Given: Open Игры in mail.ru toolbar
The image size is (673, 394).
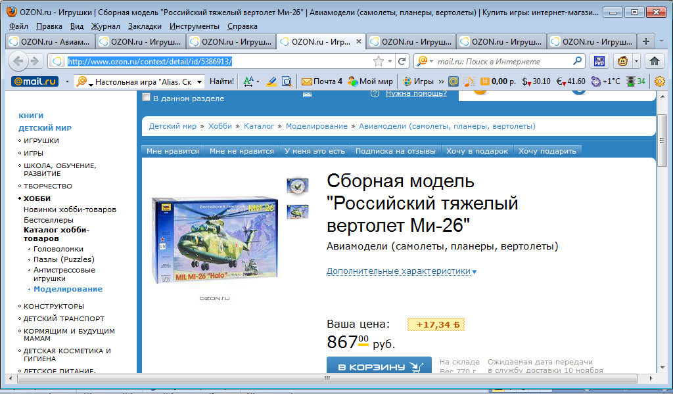Looking at the screenshot, I should 418,81.
